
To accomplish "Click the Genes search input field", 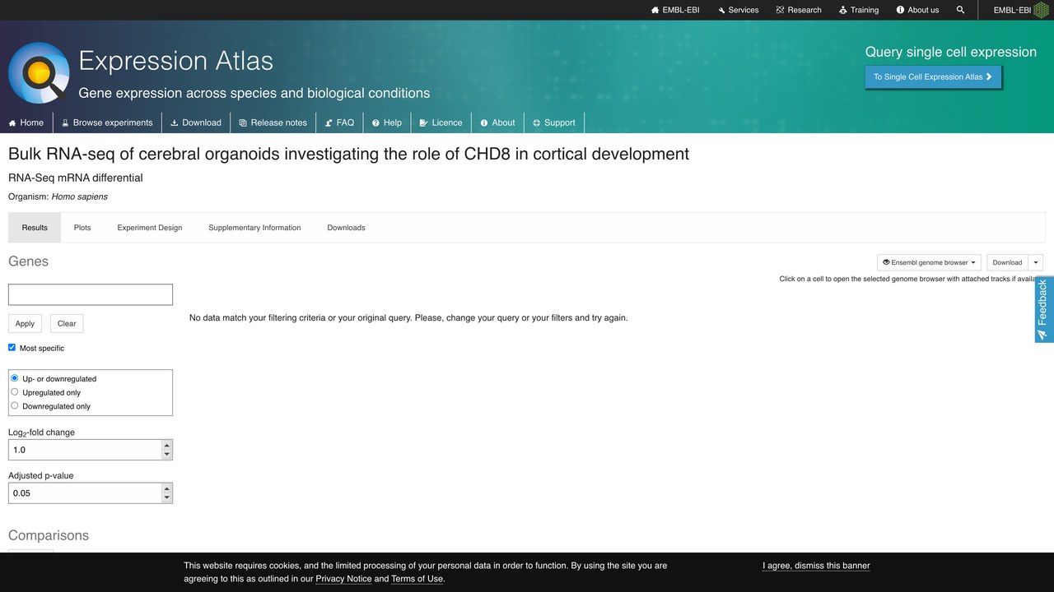I will tap(91, 294).
